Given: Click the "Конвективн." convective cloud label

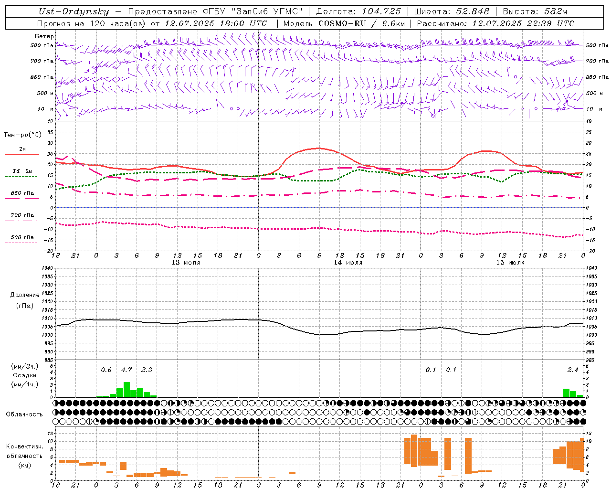Looking at the screenshot, I should (x=24, y=446).
